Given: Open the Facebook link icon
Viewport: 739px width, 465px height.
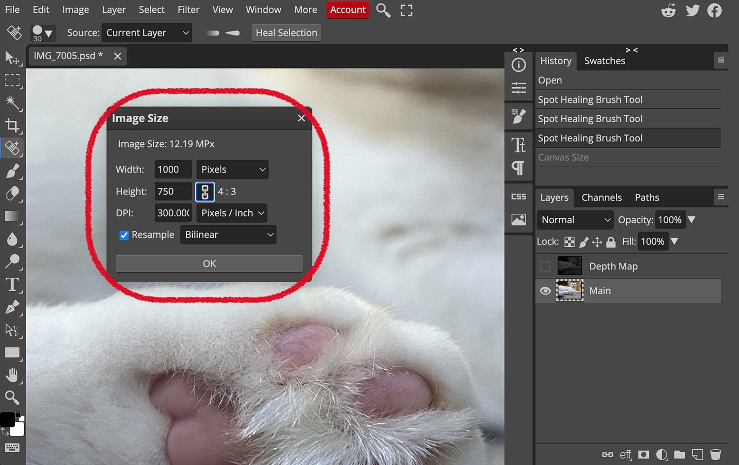Looking at the screenshot, I should pyautogui.click(x=714, y=10).
